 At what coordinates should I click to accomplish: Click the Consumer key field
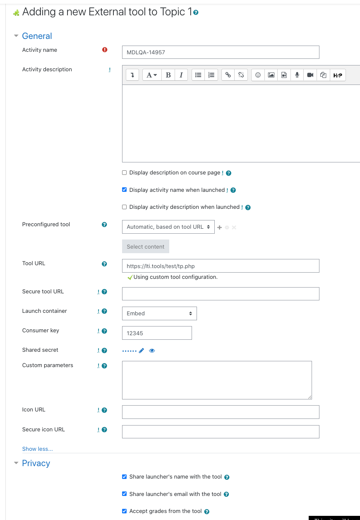pyautogui.click(x=157, y=333)
